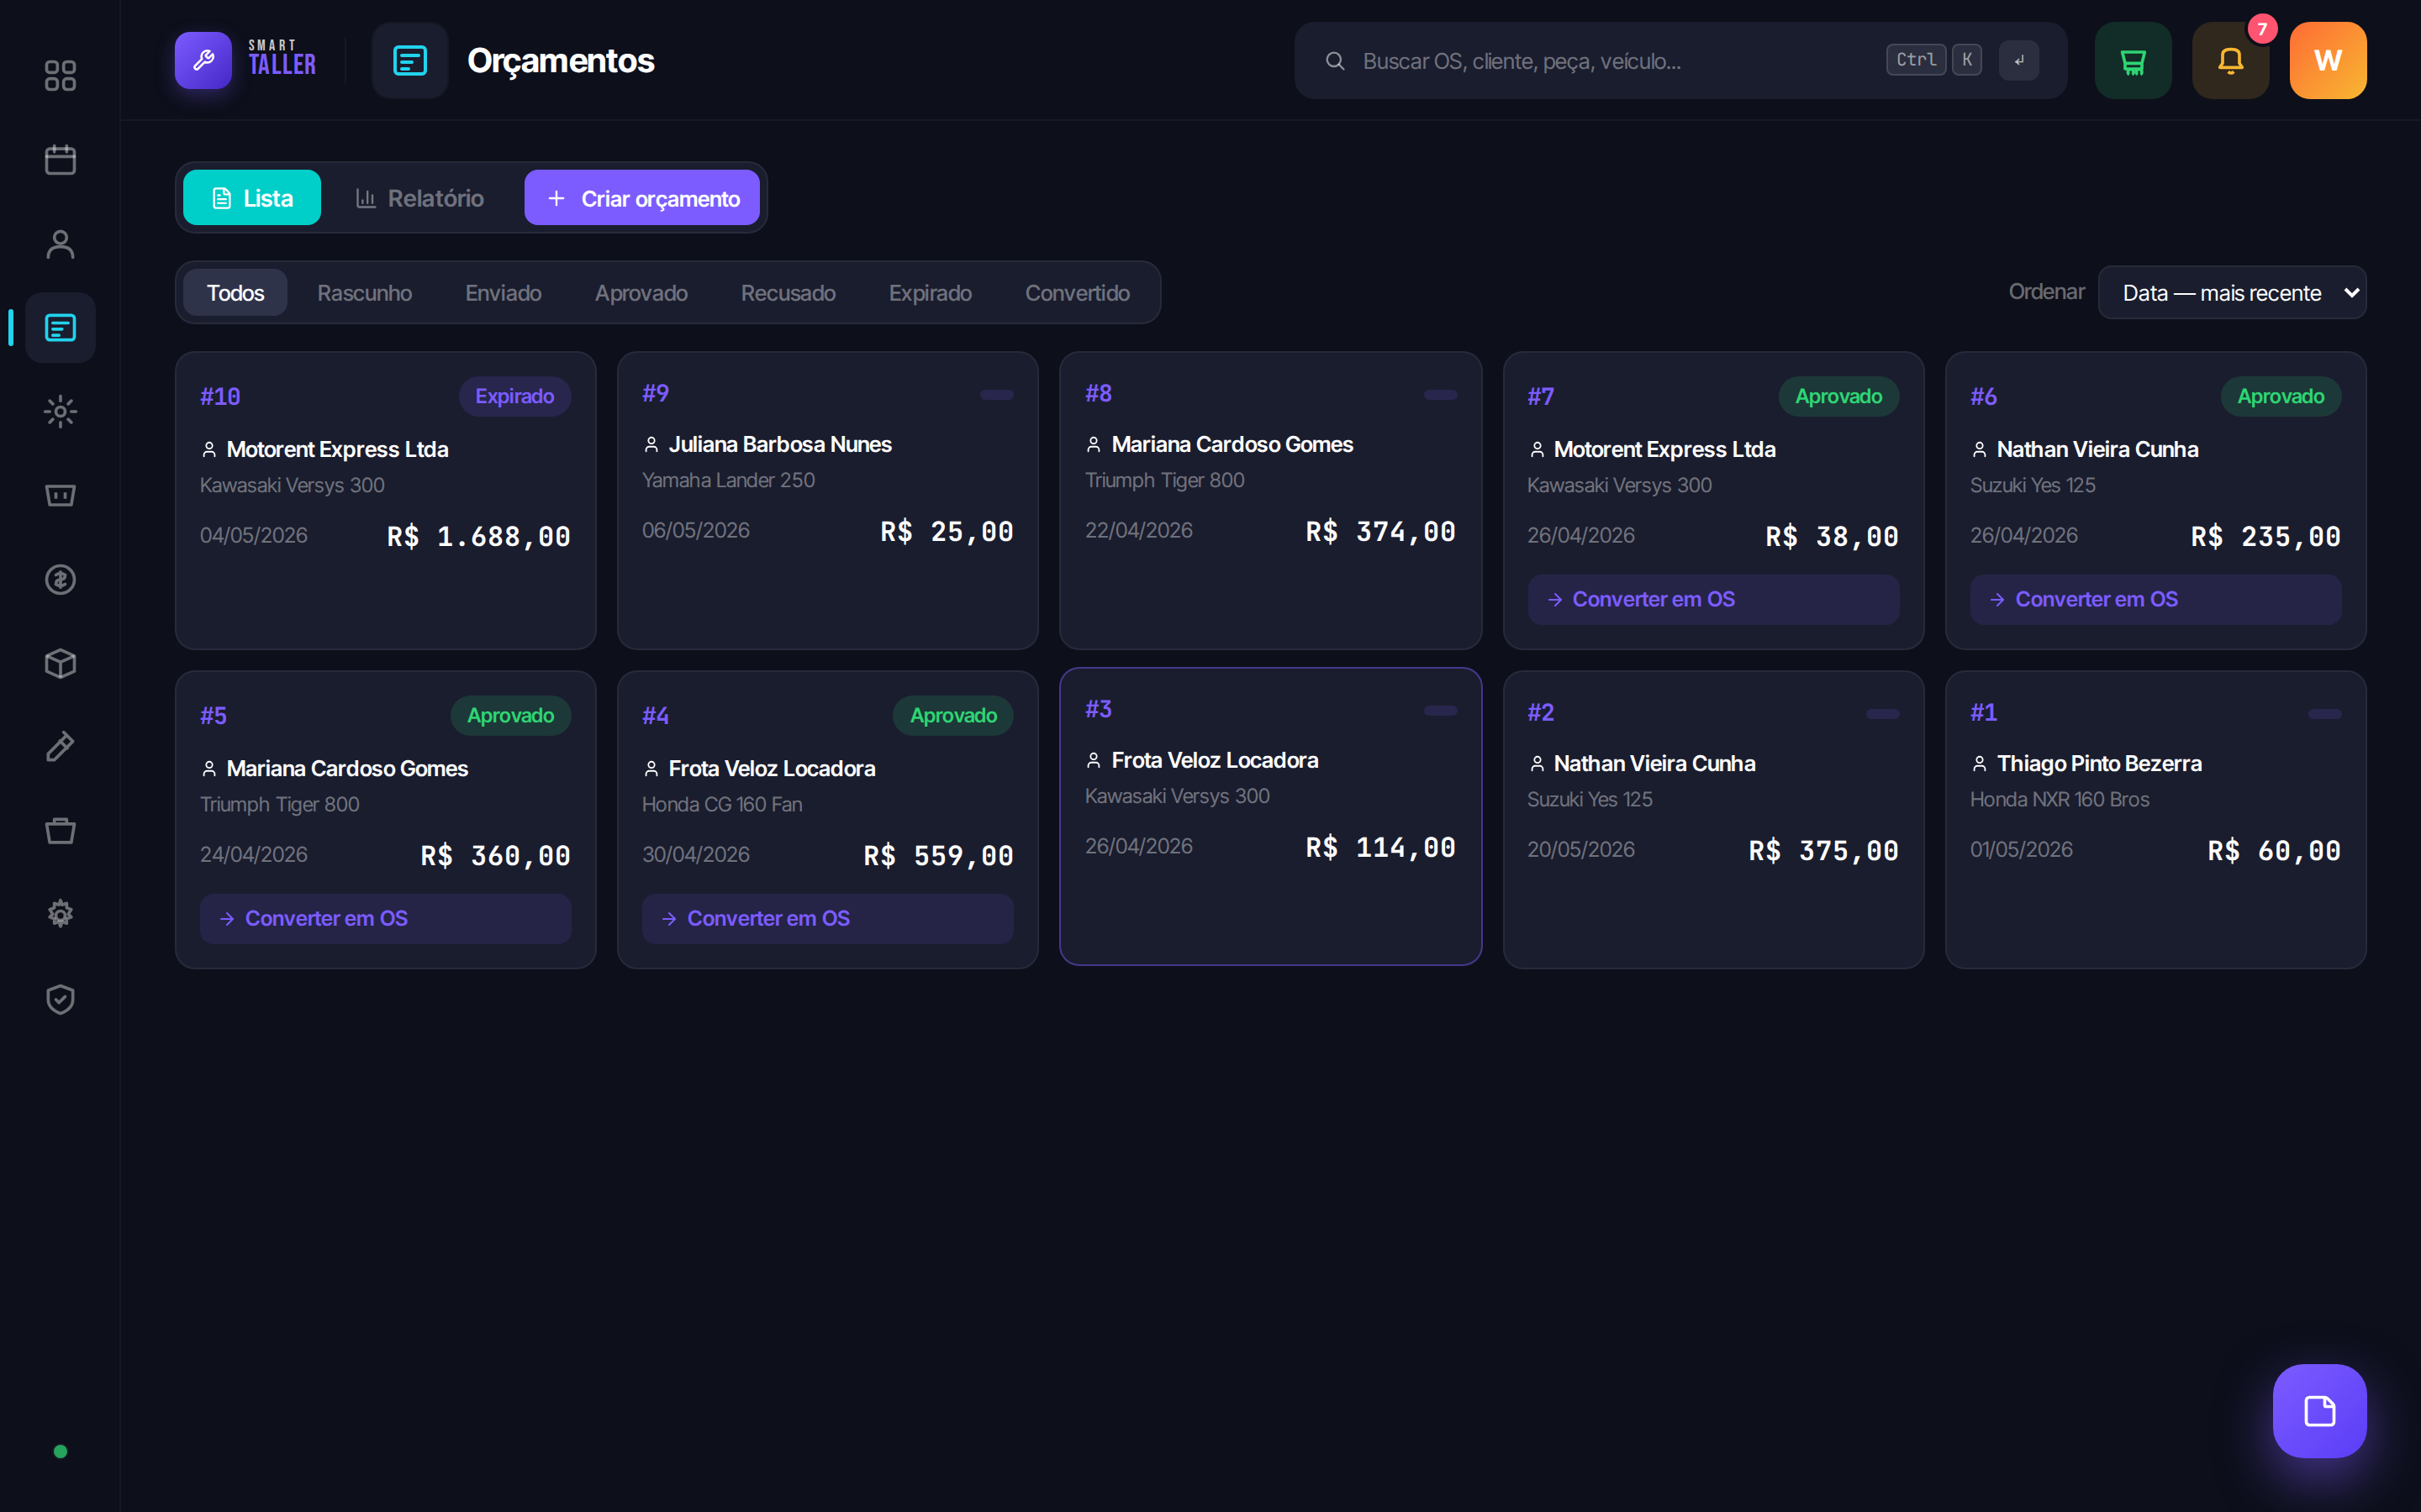The width and height of the screenshot is (2421, 1512).
Task: Open the shield check icon in sidebar
Action: 60,999
